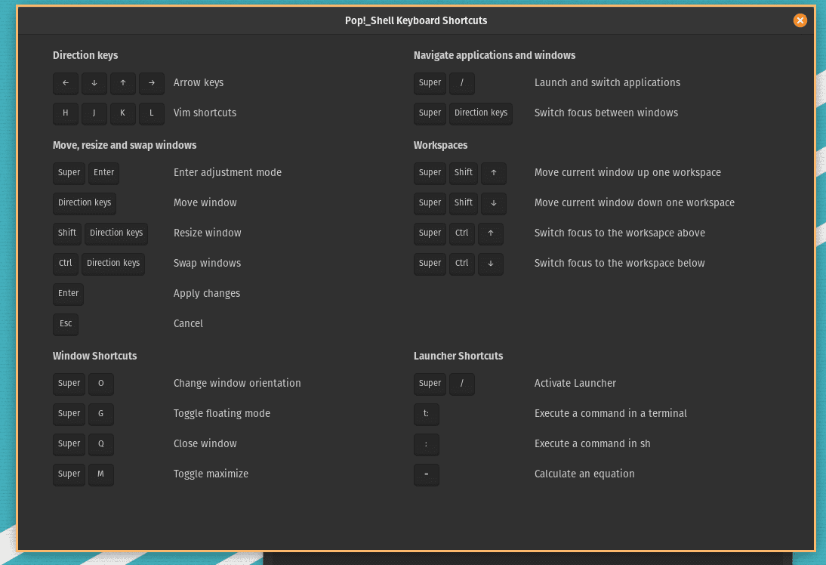The image size is (826, 565).
Task: Click the 'Move window' description
Action: [x=205, y=203]
